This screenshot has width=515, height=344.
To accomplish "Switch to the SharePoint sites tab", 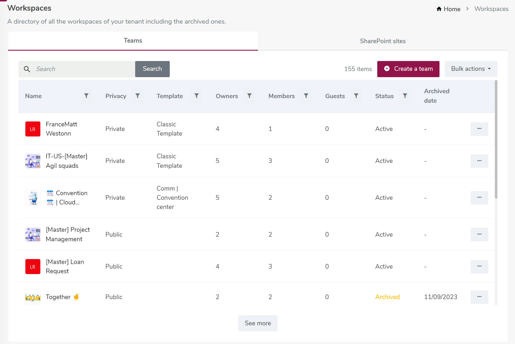I will [382, 41].
